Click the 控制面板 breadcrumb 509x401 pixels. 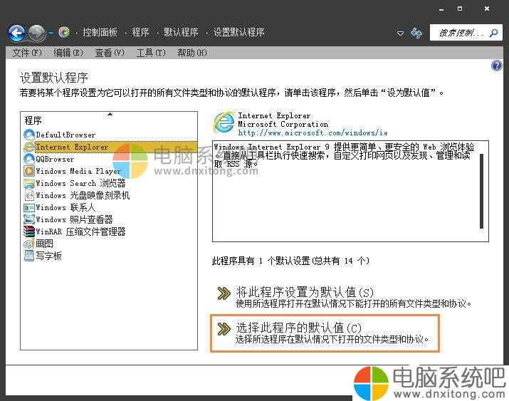(100, 32)
